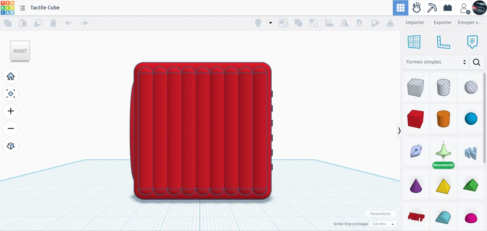Select the teal round roof shape
Viewport: 487px width, 231px height.
coord(443,217)
